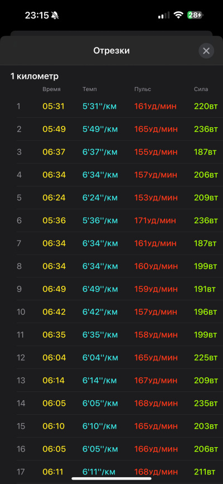223x484 pixels.
Task: Select split 17 pulse 168уд/мин
Action: pyautogui.click(x=156, y=472)
